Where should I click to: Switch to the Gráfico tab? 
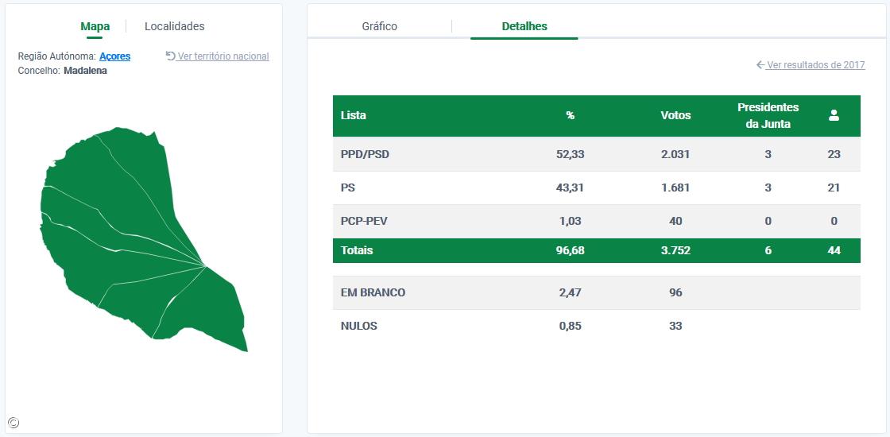tap(379, 26)
